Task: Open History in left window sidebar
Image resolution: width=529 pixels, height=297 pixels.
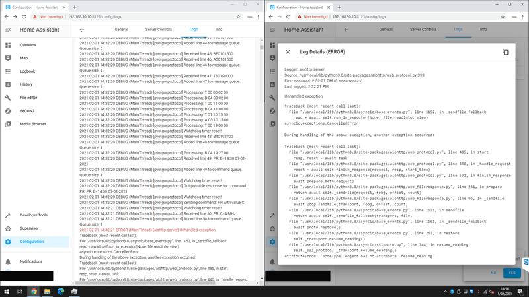Action: [36, 84]
